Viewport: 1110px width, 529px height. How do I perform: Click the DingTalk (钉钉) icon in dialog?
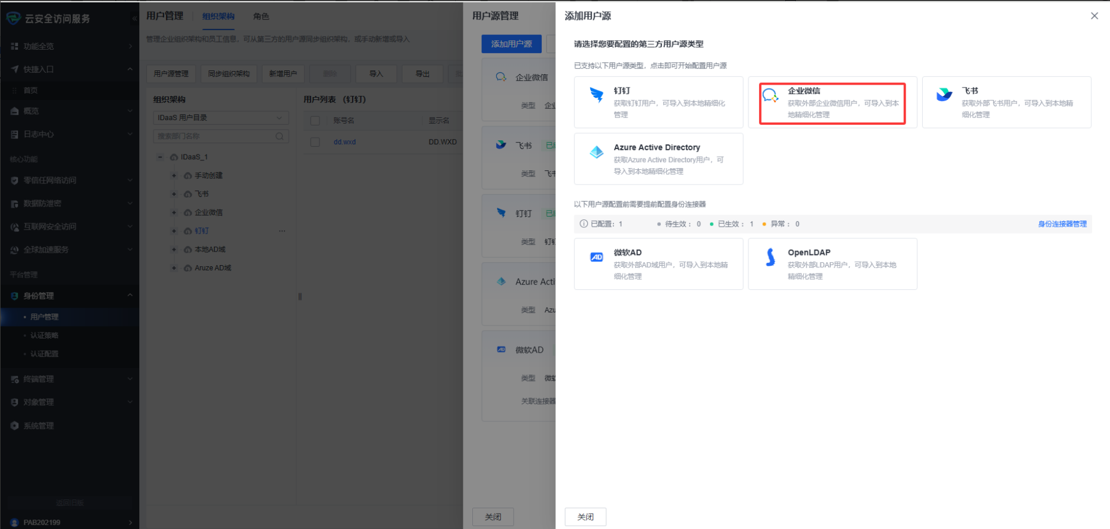[596, 94]
